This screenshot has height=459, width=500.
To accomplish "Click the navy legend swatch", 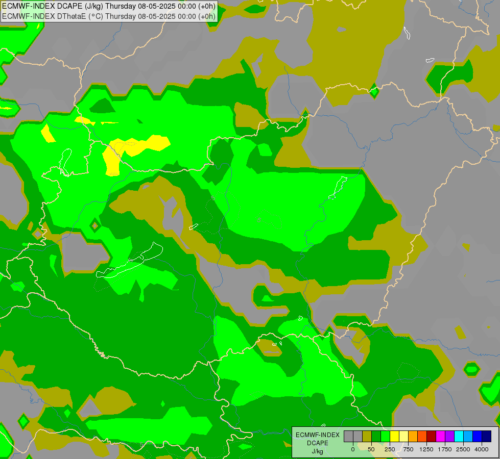I will click(486, 436).
